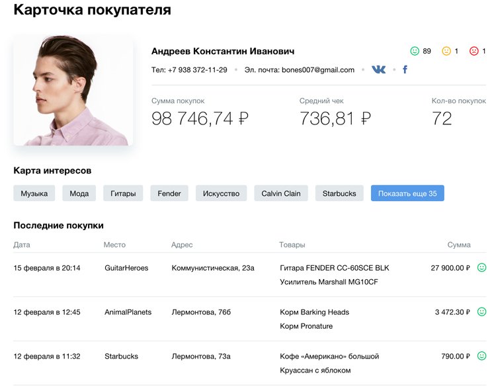Click the smiley on AnimalPlanets purchase row
496x391 pixels.
481,312
